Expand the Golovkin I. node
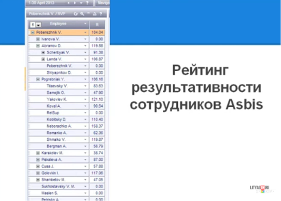Image resolution: width=281 pixels, height=201 pixels. 38,173
